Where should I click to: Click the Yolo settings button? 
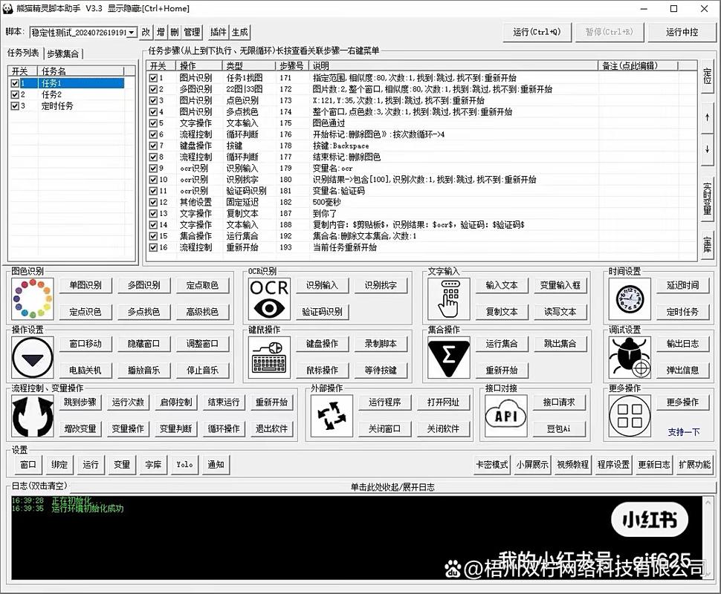[184, 465]
